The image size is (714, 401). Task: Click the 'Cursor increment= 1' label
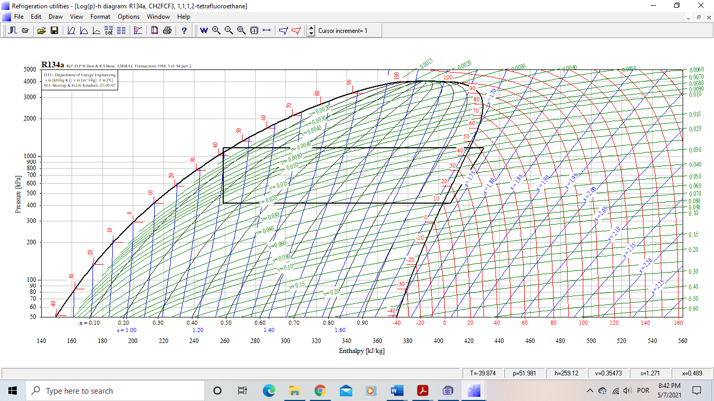(343, 31)
